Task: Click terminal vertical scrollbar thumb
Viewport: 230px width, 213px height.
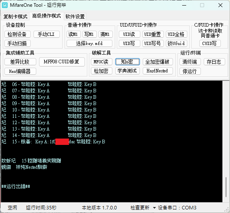Action: [x=226, y=187]
